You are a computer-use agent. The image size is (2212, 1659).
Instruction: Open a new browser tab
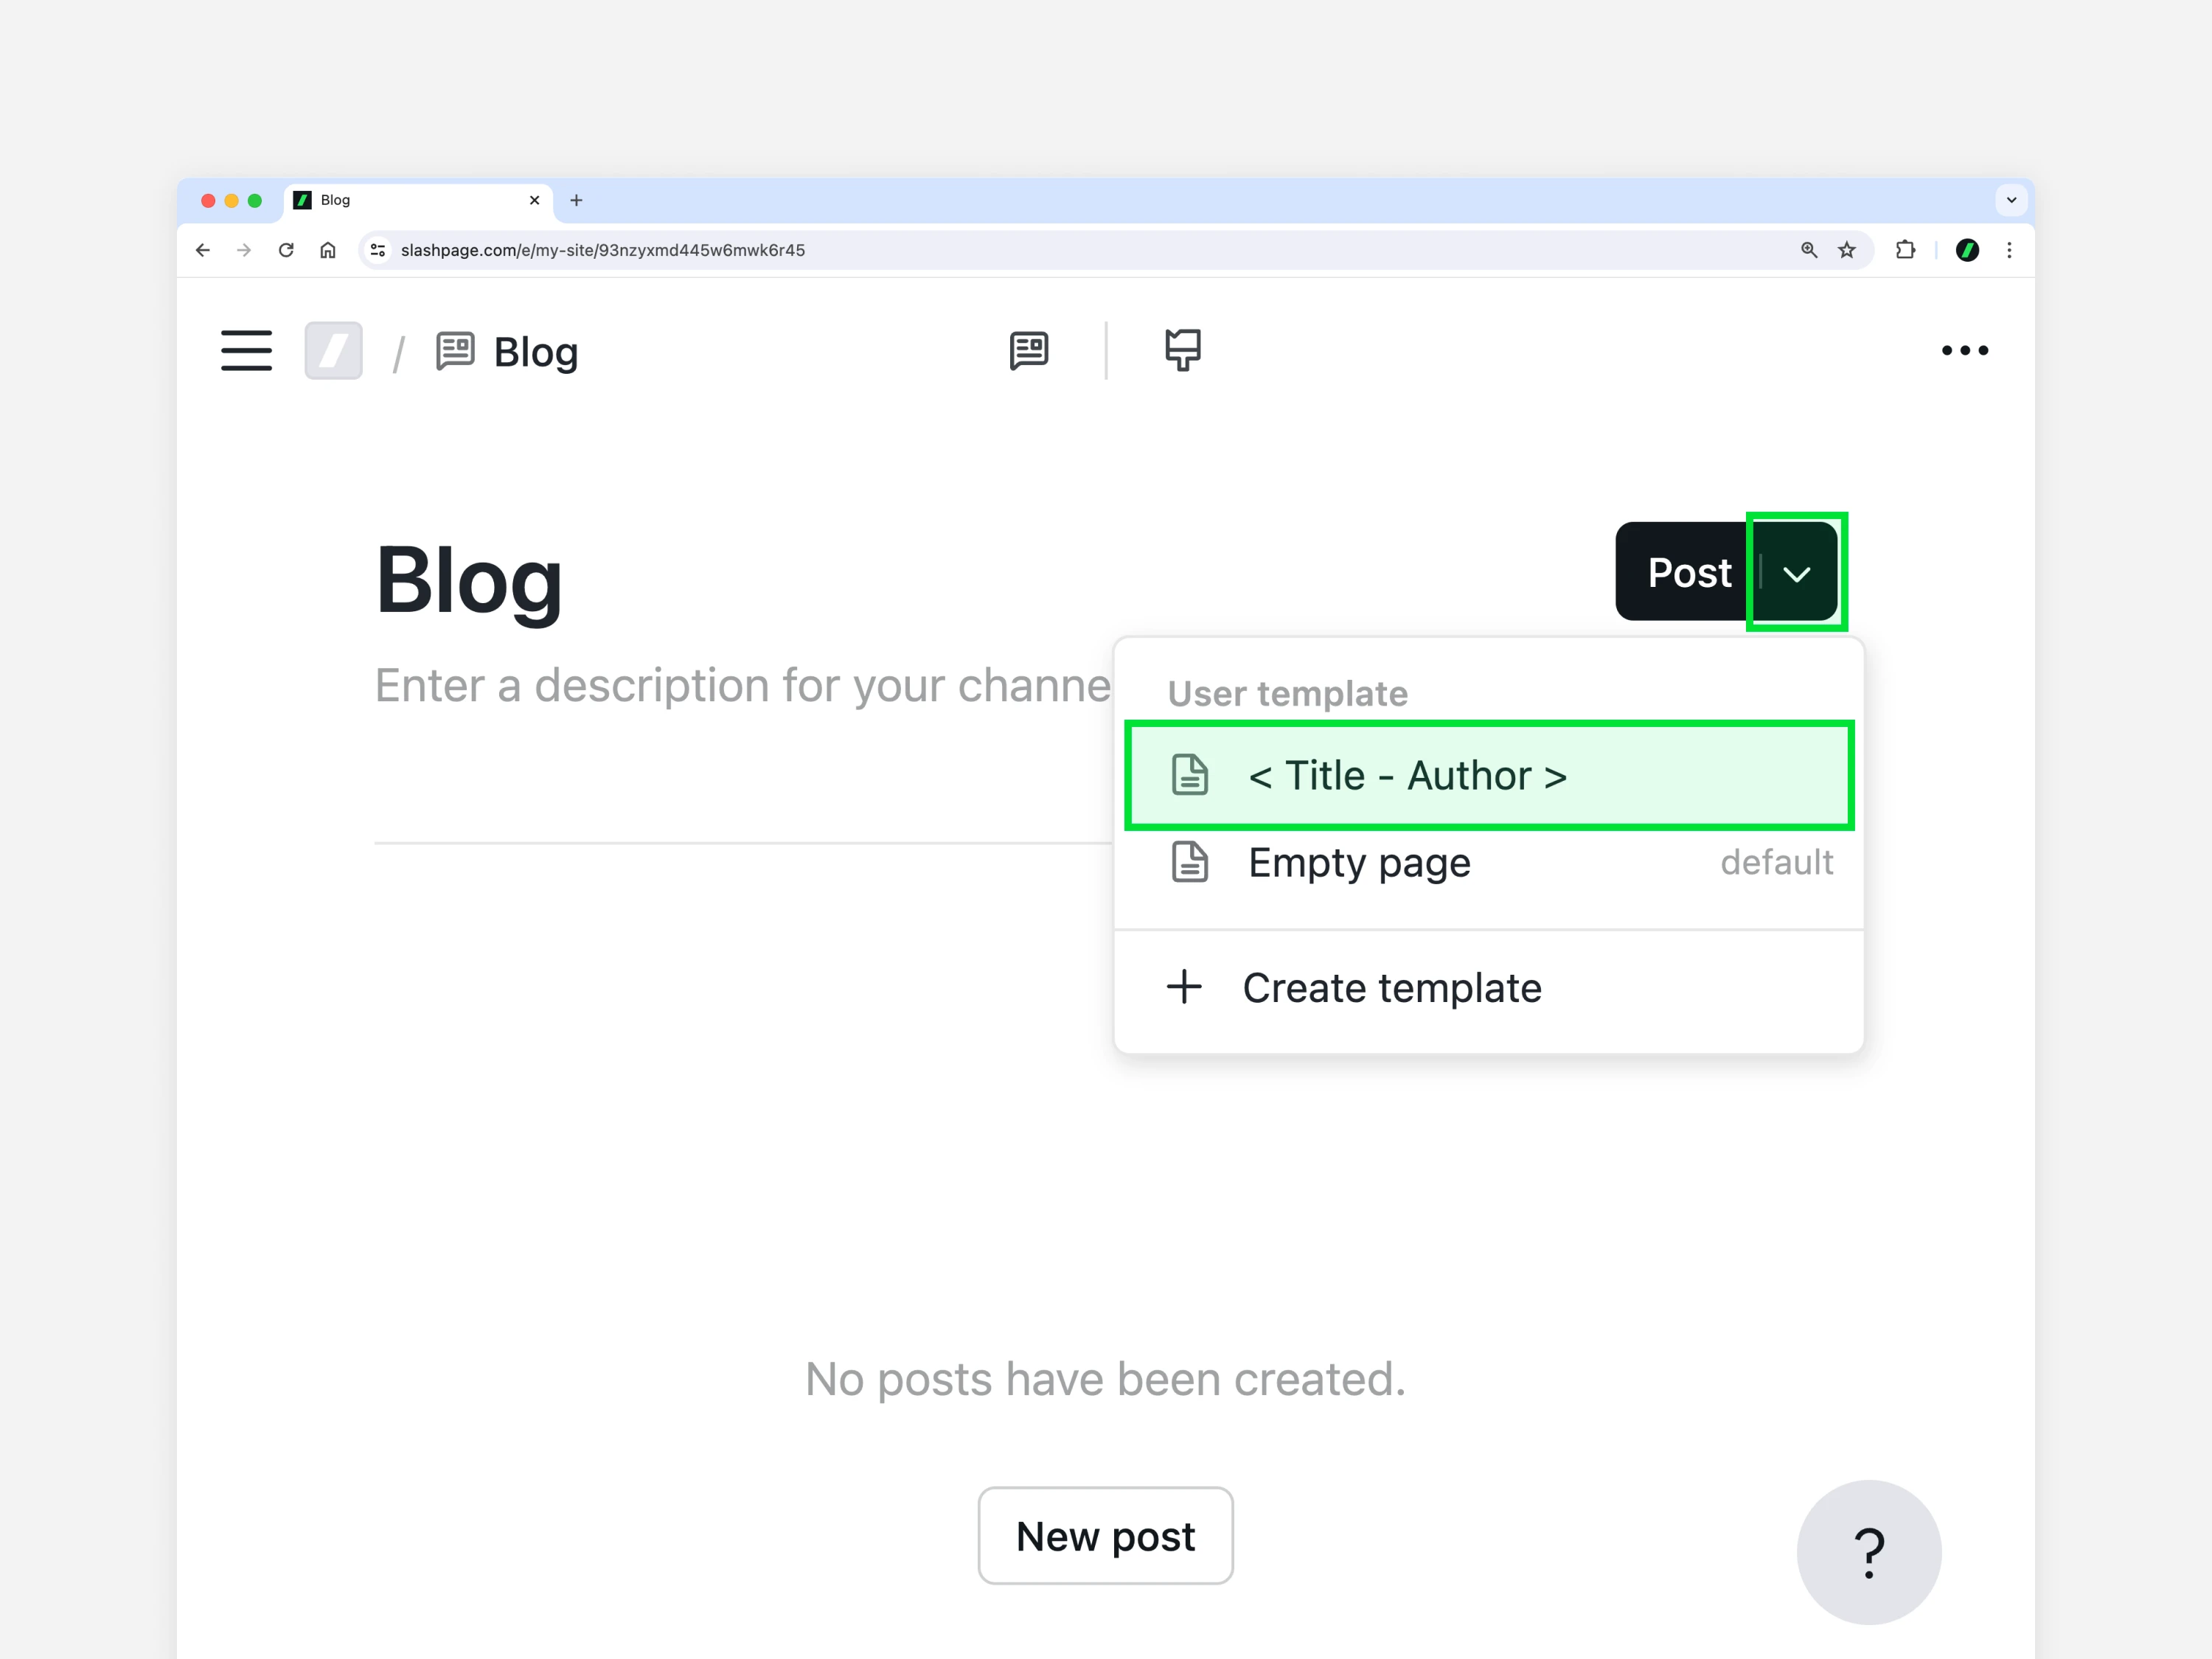coord(576,200)
